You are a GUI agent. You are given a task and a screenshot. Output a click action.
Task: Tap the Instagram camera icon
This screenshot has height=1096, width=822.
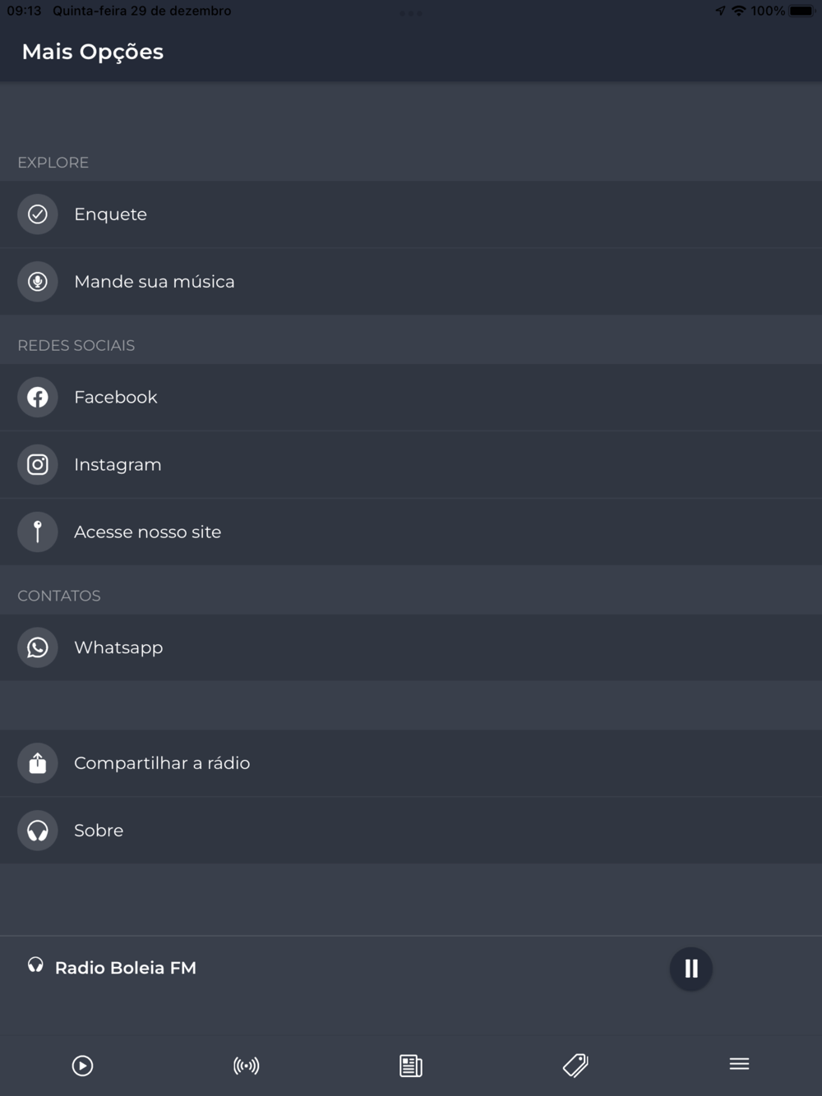[38, 465]
